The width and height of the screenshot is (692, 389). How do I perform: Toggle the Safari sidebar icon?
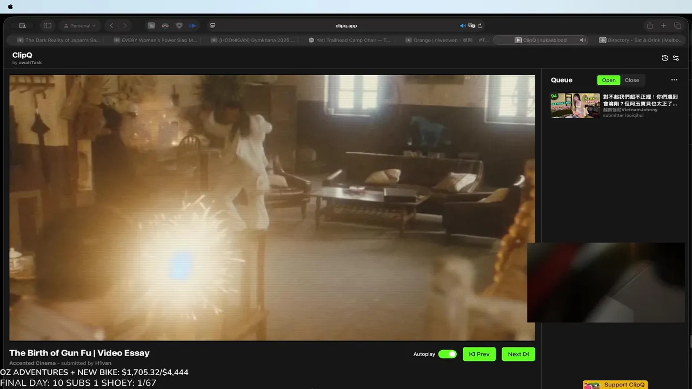48,25
